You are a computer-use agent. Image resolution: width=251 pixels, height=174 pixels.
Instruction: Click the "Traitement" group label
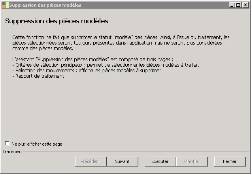(x=13, y=152)
